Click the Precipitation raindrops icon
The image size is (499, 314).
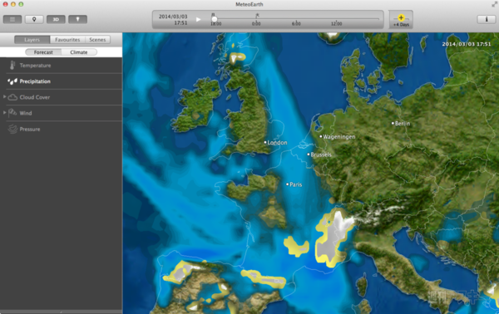12,81
